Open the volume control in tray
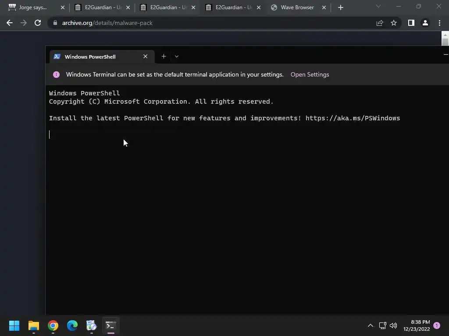Image resolution: width=449 pixels, height=336 pixels. coord(393,325)
